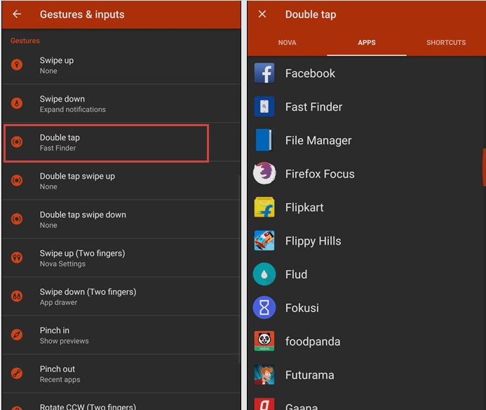Go back from Gestures & inputs
This screenshot has width=486, height=410.
click(17, 14)
